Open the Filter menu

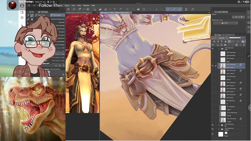coord(79,5)
